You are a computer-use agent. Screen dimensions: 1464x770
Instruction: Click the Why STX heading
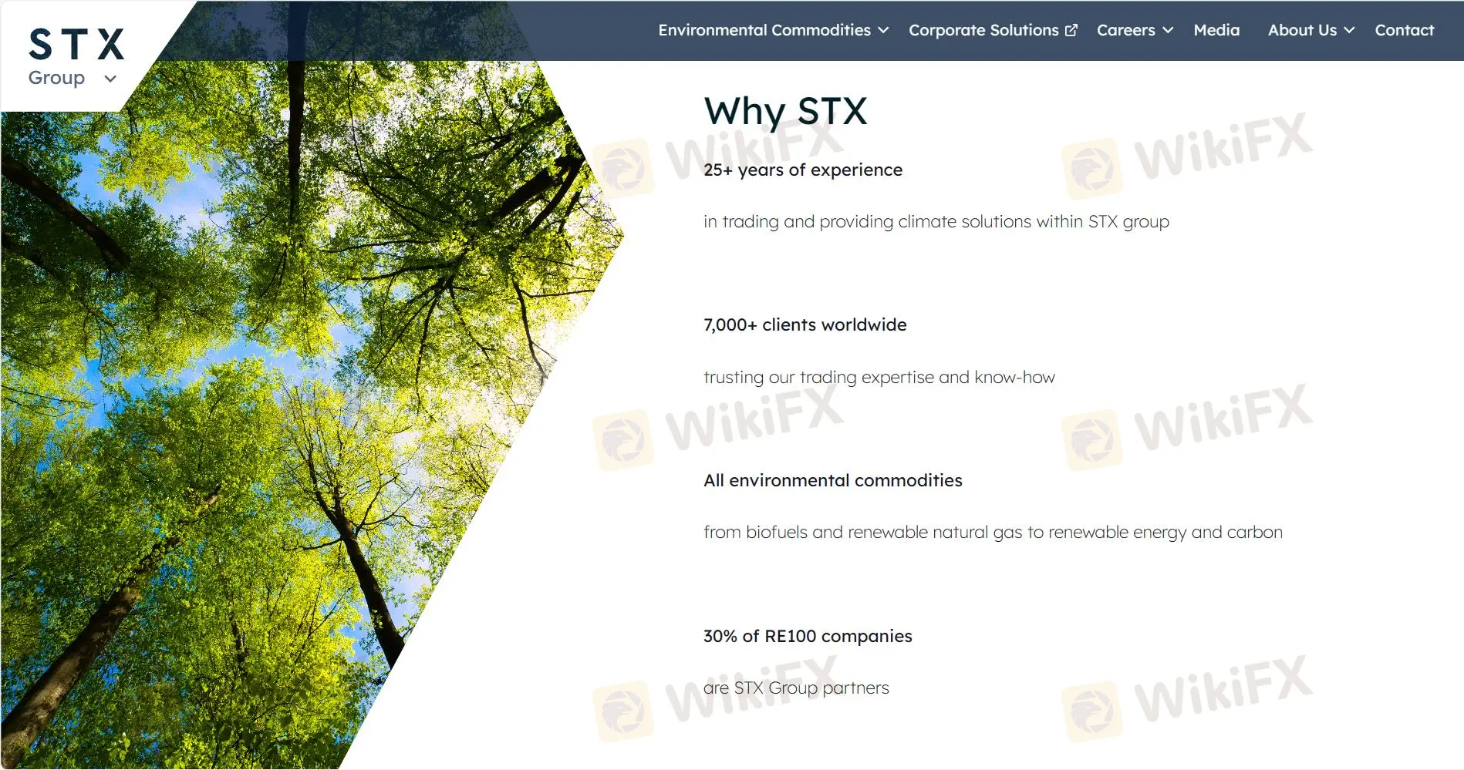tap(785, 111)
